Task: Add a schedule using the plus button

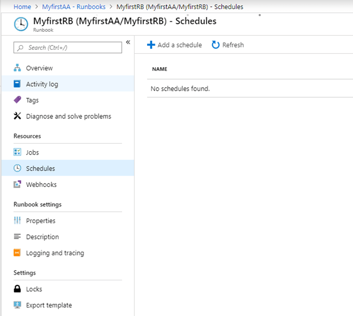Action: [x=174, y=45]
